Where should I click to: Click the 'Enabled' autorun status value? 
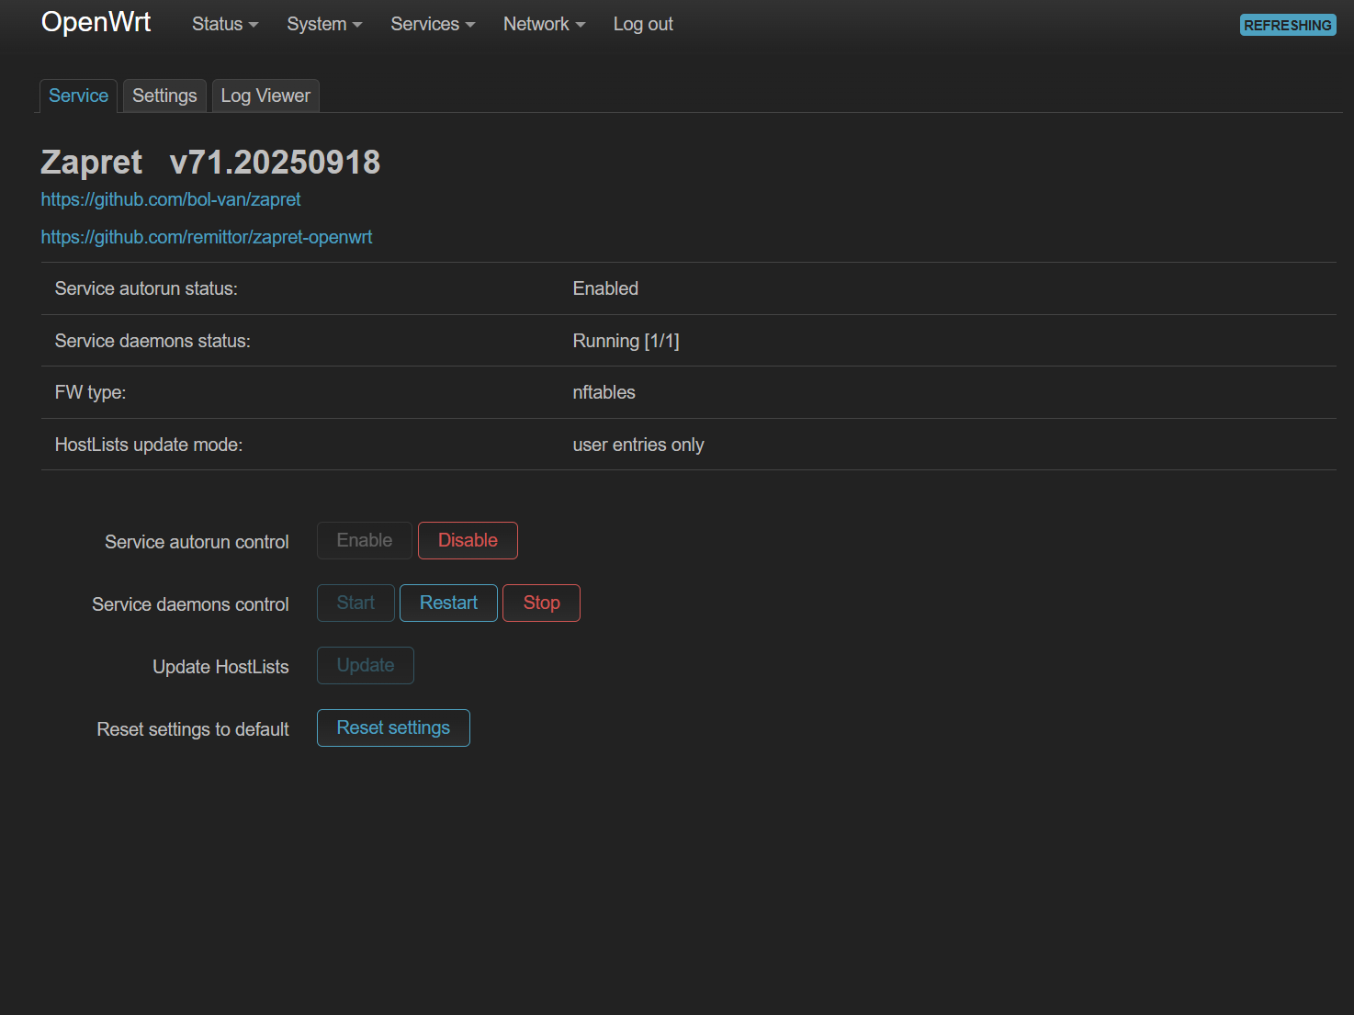[x=605, y=288]
